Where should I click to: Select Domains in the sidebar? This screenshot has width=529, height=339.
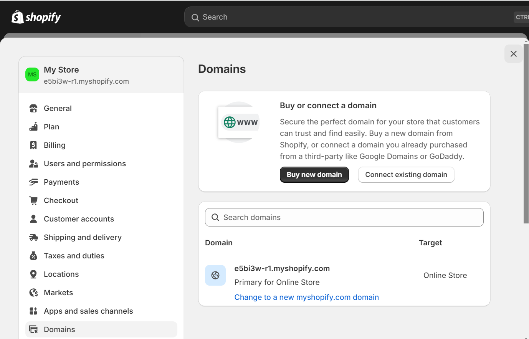[x=101, y=329]
